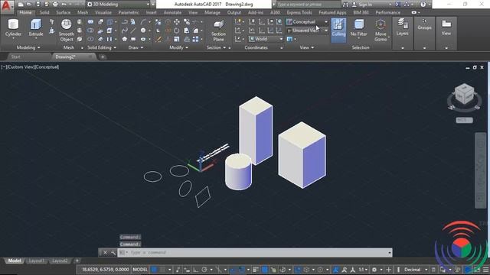Toggle polar tracking in status bar

[x=204, y=270]
